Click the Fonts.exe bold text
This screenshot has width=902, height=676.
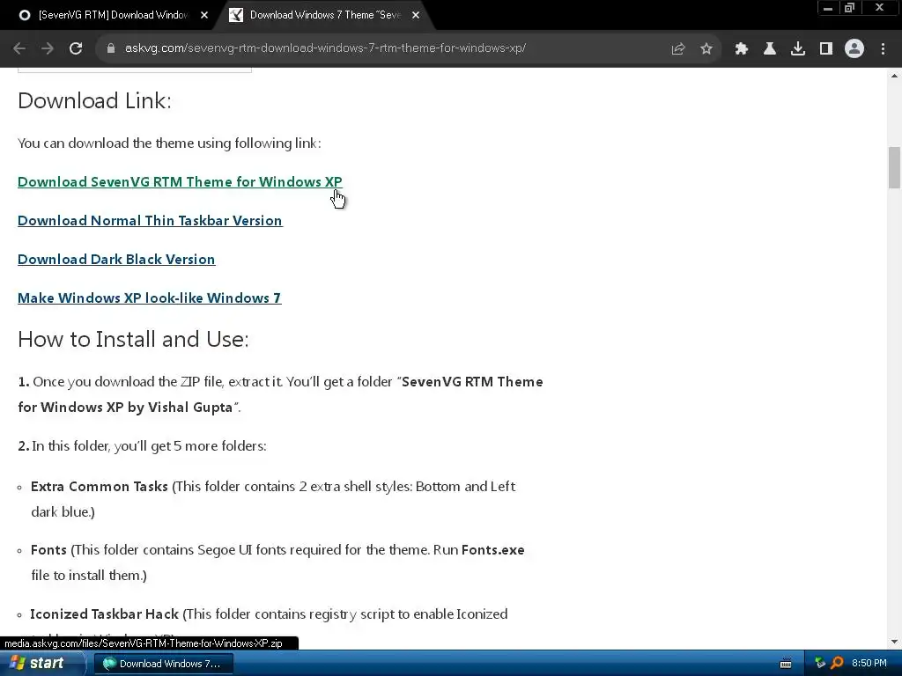coord(493,550)
